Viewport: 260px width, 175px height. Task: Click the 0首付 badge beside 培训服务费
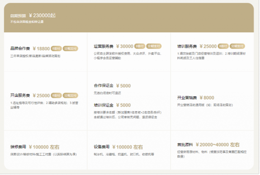point(223,46)
